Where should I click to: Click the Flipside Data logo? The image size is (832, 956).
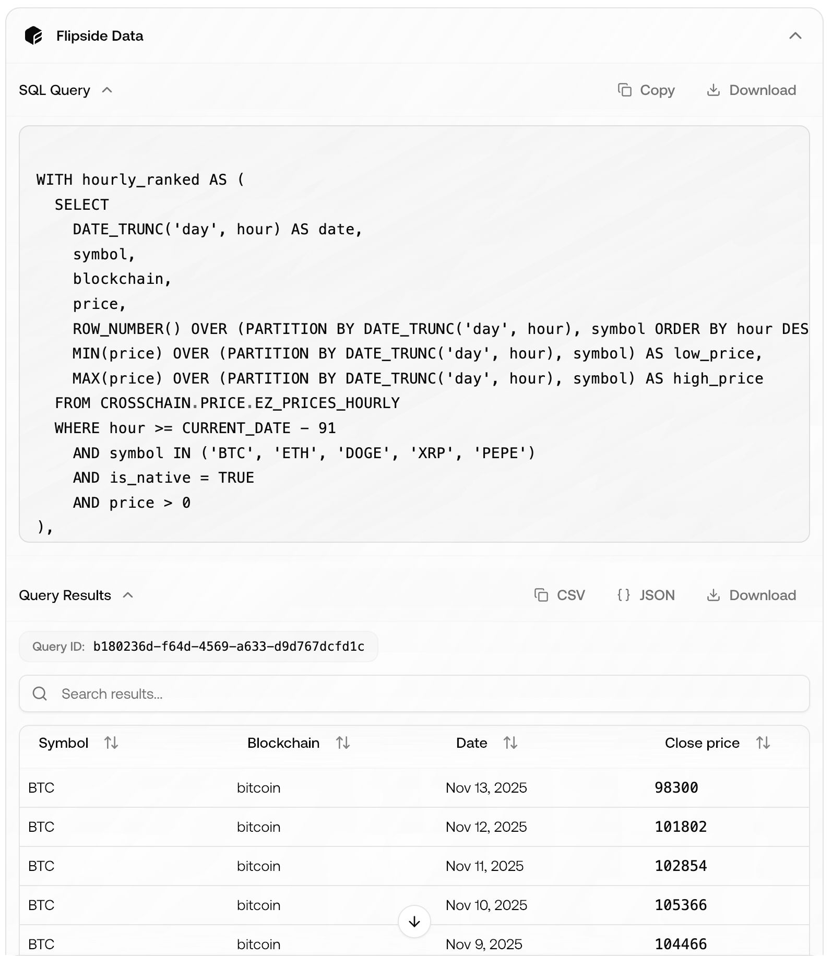[34, 35]
